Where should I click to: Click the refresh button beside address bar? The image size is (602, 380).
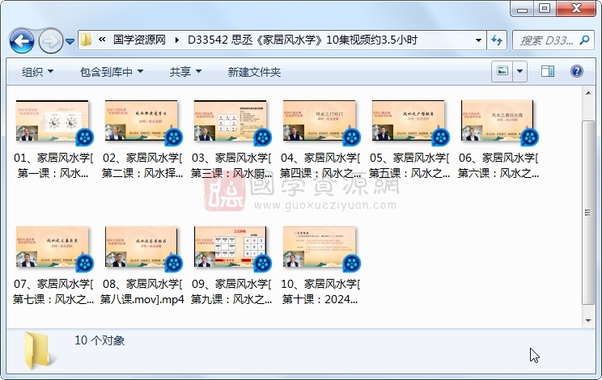[x=497, y=40]
